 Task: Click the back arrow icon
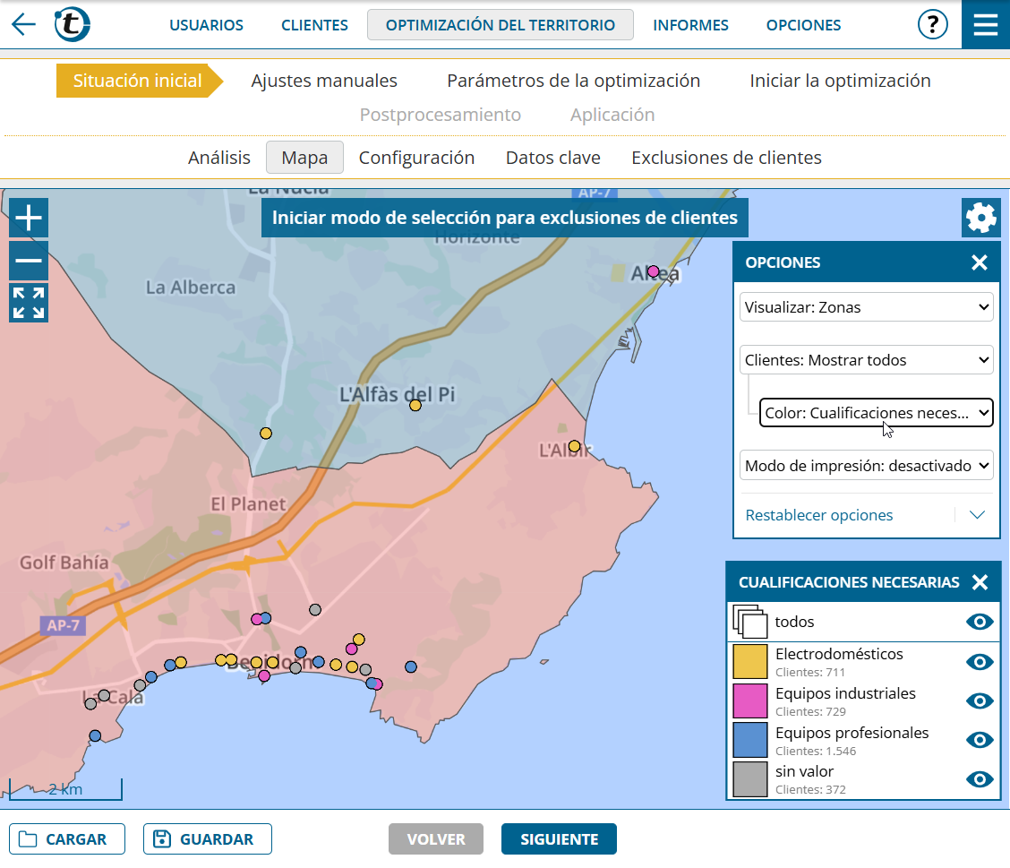click(x=24, y=24)
